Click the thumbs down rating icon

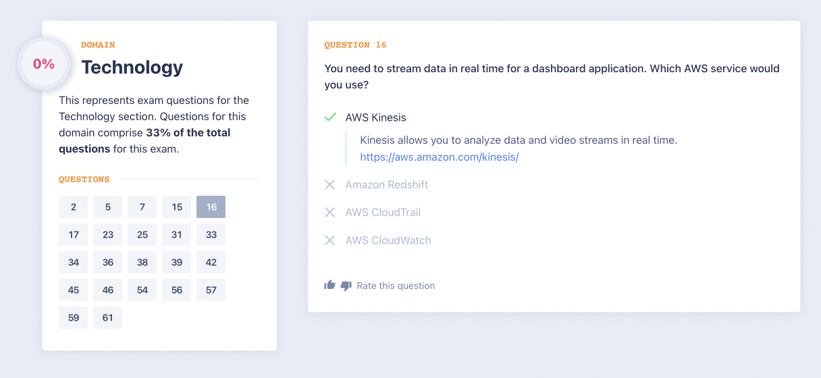click(346, 286)
